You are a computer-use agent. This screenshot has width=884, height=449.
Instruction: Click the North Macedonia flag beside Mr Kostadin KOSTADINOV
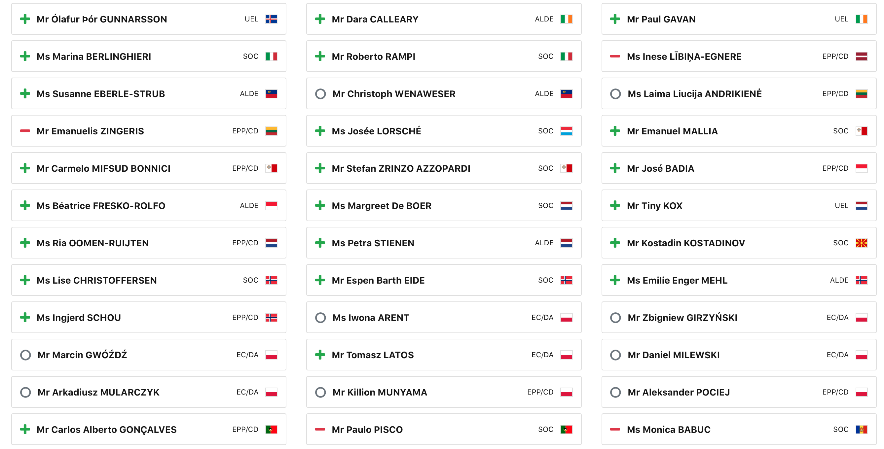point(861,243)
